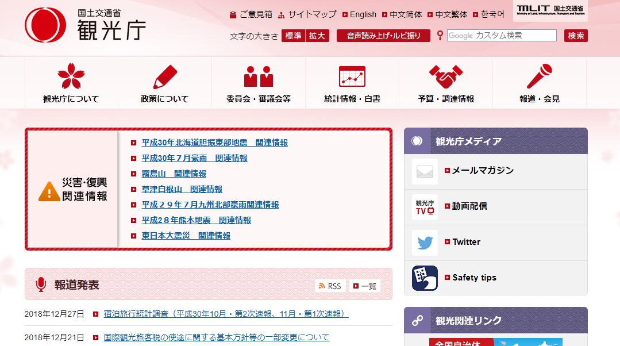
Task: Click the 観光庁 TV video icon
Action: [x=425, y=207]
